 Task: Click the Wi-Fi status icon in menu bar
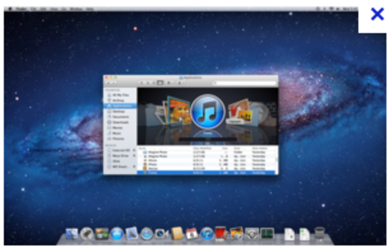pos(331,9)
